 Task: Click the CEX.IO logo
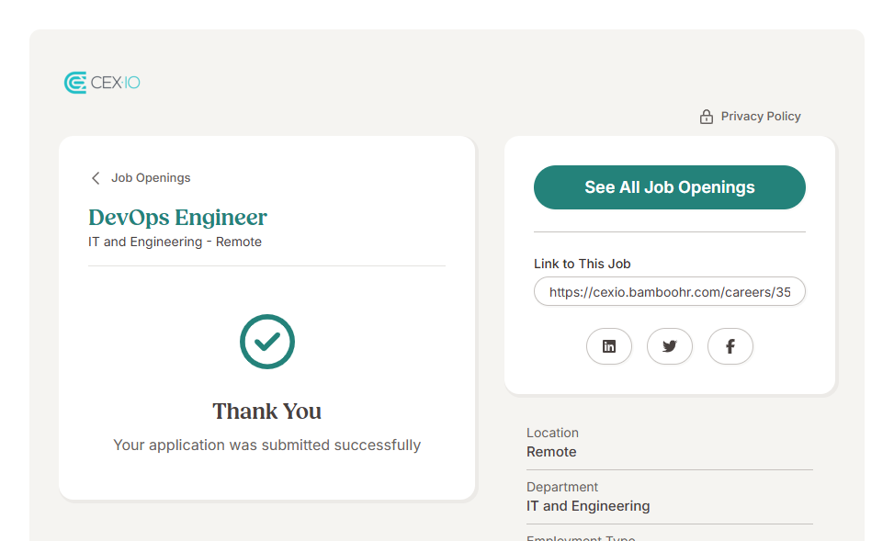(102, 83)
